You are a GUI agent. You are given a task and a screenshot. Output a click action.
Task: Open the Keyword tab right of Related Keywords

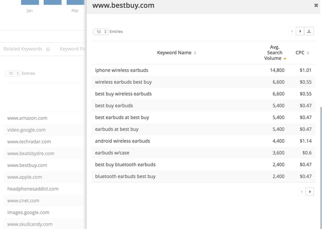pos(72,49)
